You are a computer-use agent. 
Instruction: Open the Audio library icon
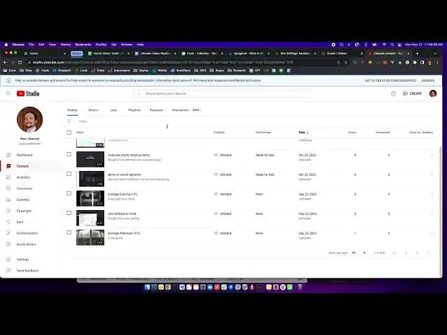[x=8, y=244]
